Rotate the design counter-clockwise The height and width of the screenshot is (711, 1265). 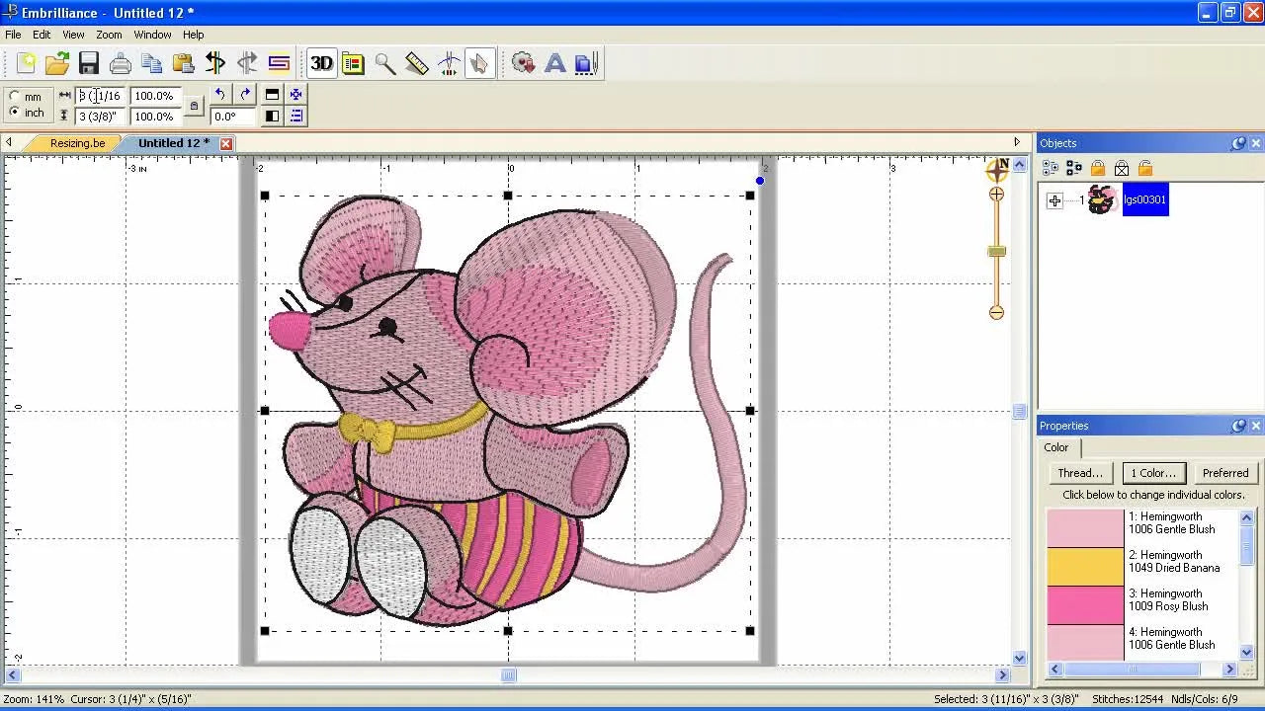pyautogui.click(x=219, y=95)
